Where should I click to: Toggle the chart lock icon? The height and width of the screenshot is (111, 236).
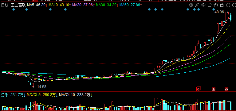(222, 5)
